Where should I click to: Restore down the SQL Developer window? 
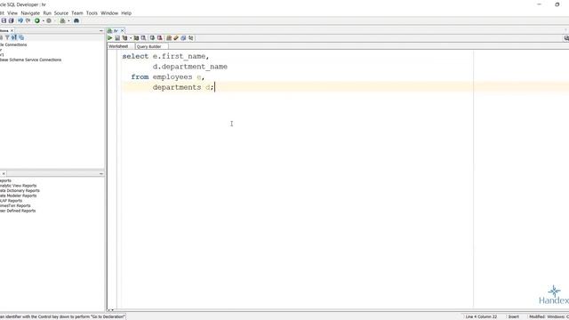click(x=557, y=4)
